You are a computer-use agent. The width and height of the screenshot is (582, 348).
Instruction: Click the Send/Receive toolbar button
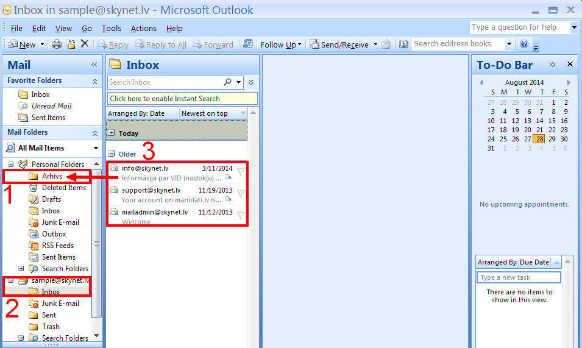pos(339,44)
